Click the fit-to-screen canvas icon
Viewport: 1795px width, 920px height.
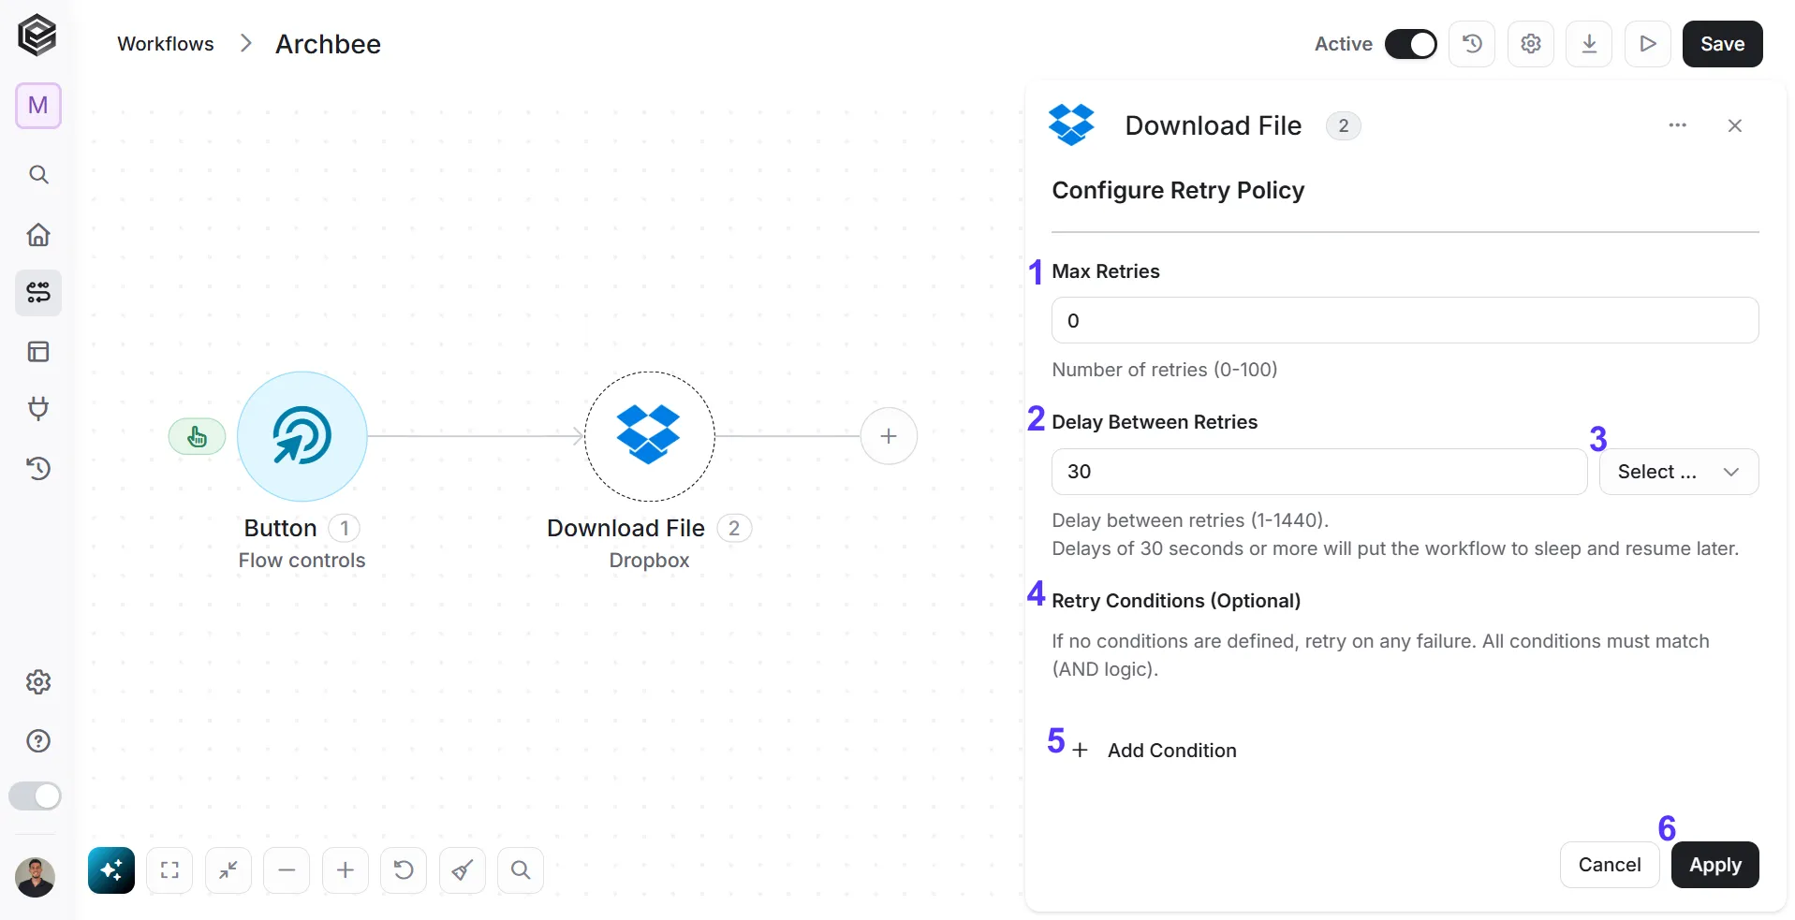point(169,870)
